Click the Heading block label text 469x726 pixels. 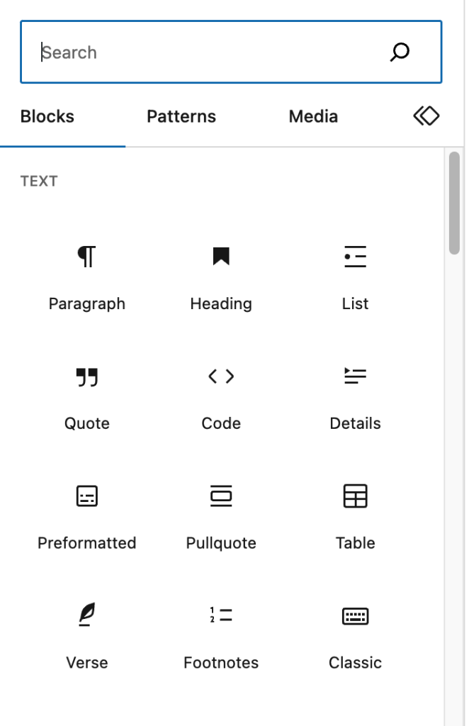click(x=221, y=304)
